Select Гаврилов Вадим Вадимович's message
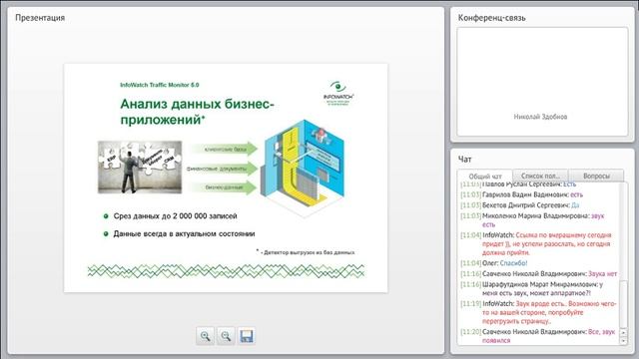The image size is (639, 359). coord(521,194)
